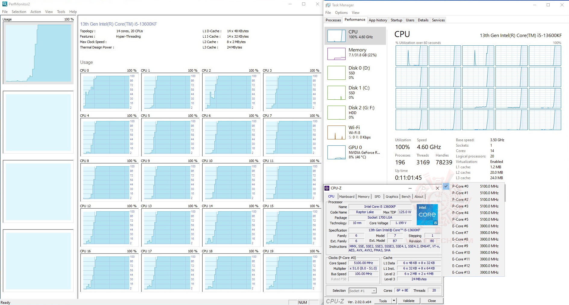Click the CPU-Z title bar app icon
Viewport: 569px width, 305px height.
coord(327,188)
